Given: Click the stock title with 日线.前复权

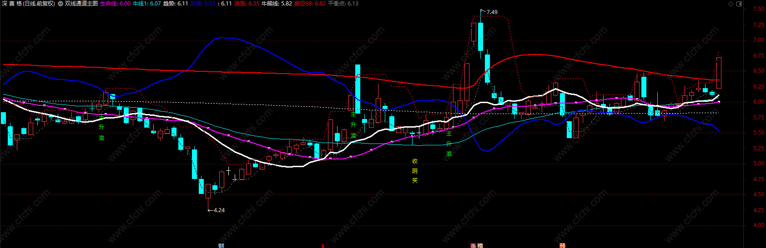Looking at the screenshot, I should (x=28, y=4).
